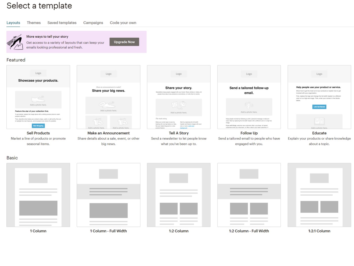Screen dimensions: 354x266
Task: Switch to the Layouts tab
Action: click(13, 23)
